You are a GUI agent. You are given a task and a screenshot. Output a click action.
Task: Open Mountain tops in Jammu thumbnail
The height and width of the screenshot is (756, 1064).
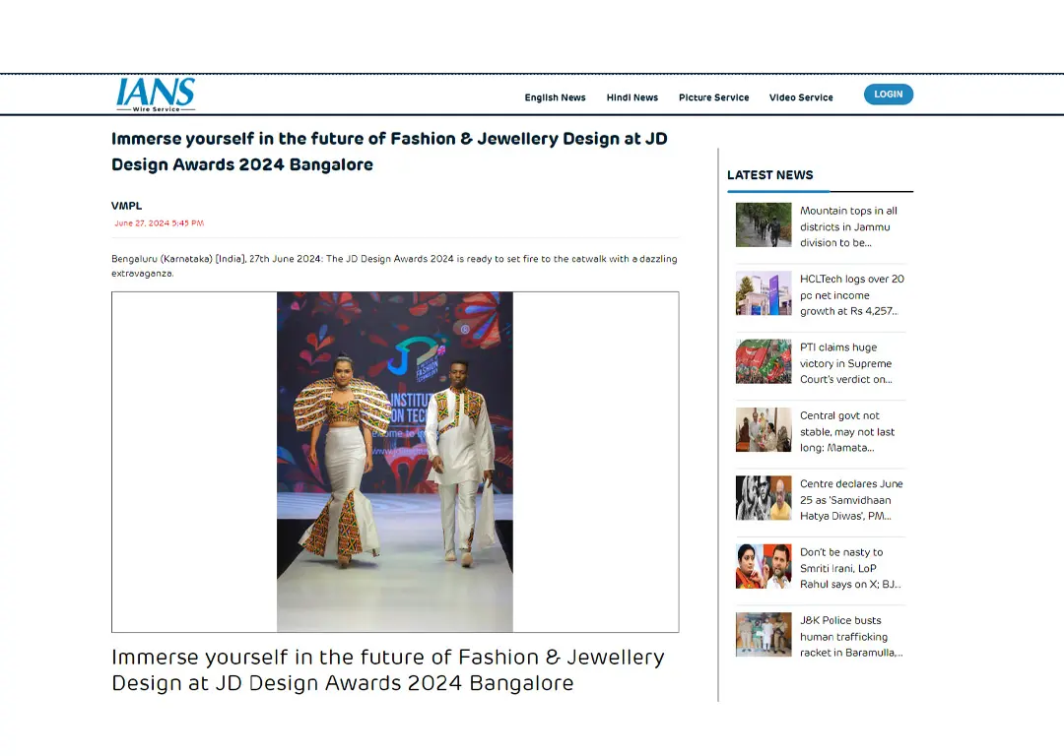point(764,225)
